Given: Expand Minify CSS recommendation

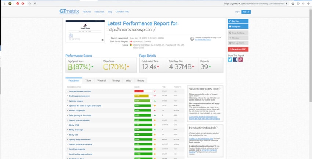Looking at the screenshot, I should (73, 135).
